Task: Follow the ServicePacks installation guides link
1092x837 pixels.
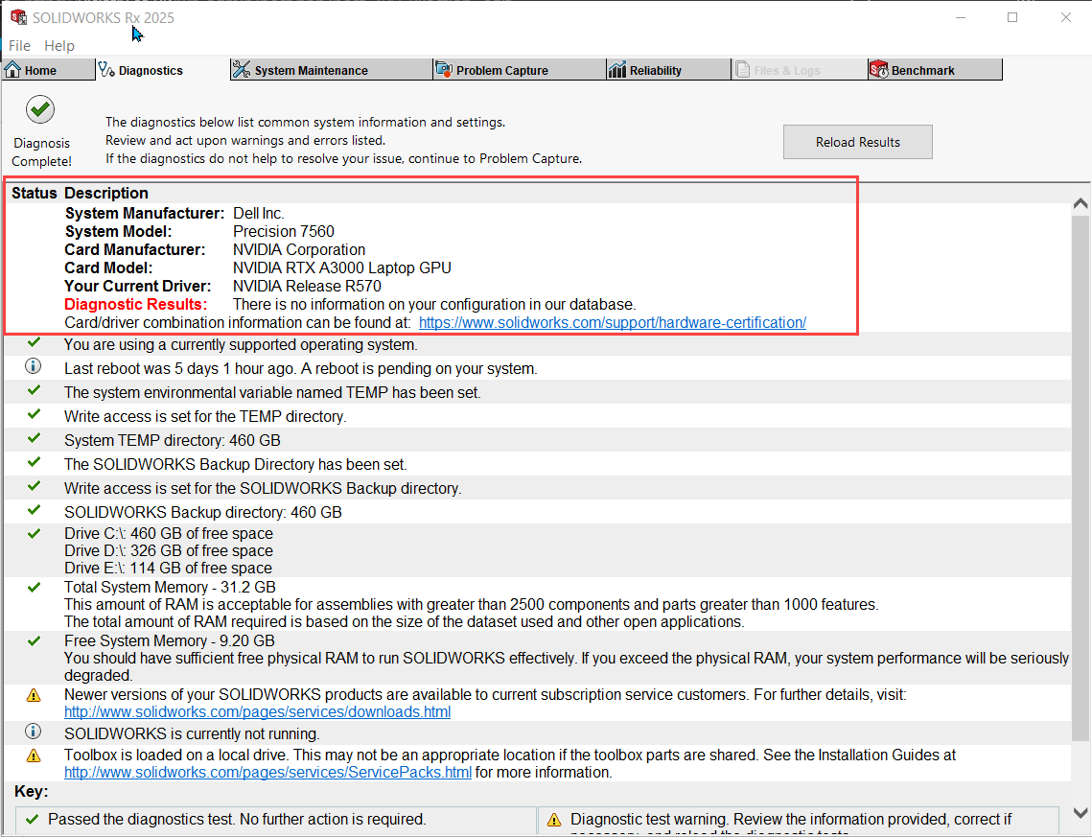Action: click(x=267, y=773)
